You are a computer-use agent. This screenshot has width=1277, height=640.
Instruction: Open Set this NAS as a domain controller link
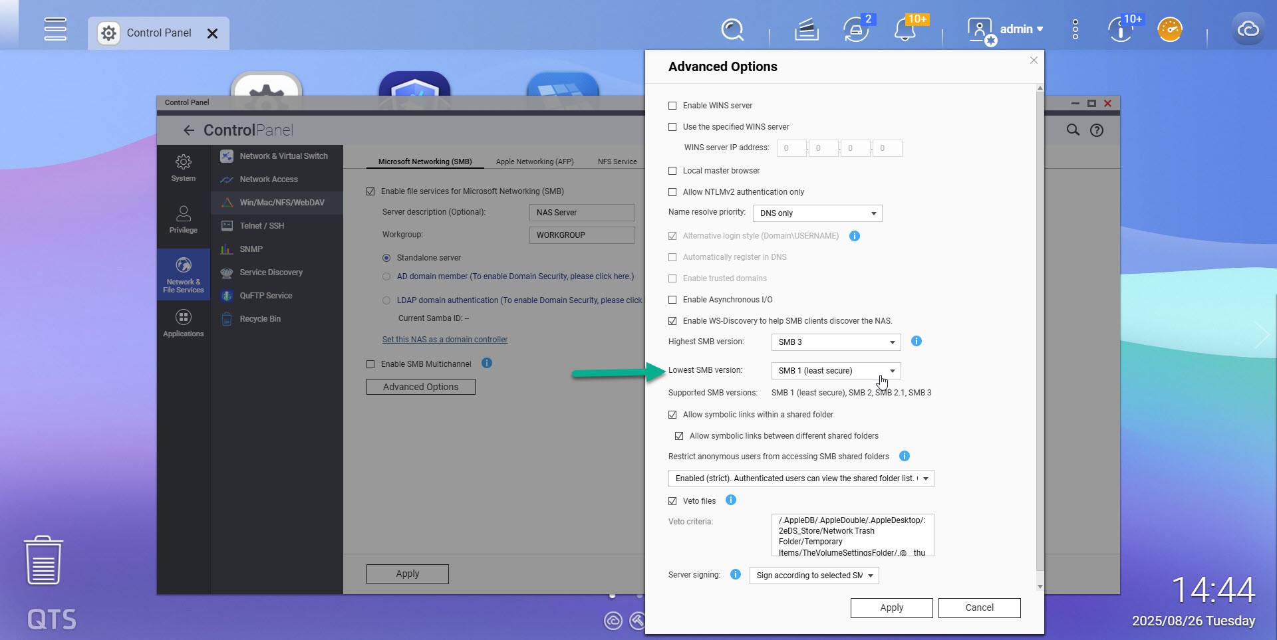click(x=445, y=340)
